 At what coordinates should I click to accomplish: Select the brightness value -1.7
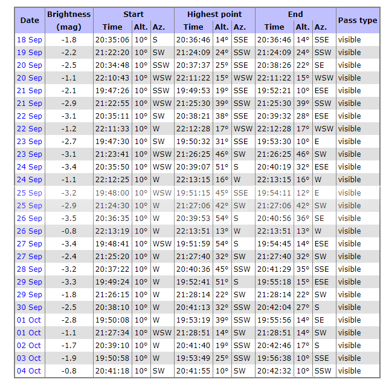(69, 346)
